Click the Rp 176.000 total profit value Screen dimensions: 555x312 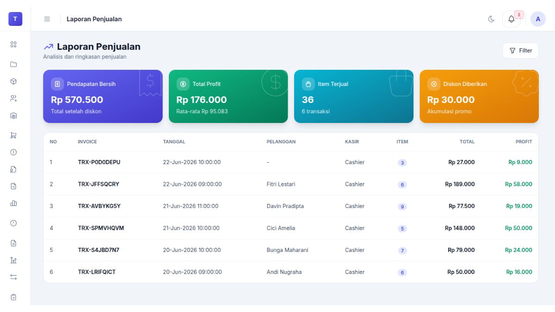click(202, 99)
